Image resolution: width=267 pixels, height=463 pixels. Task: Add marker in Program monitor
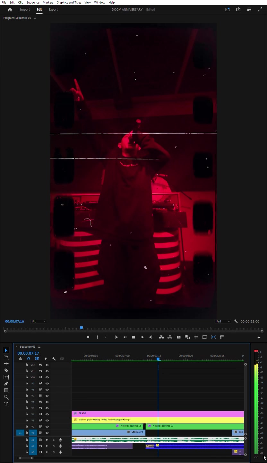88,337
